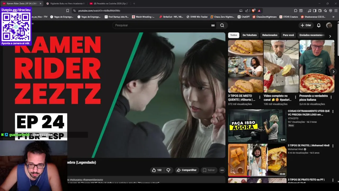Open the browser hamburger main menu
This screenshot has height=191, width=339.
click(x=336, y=11)
